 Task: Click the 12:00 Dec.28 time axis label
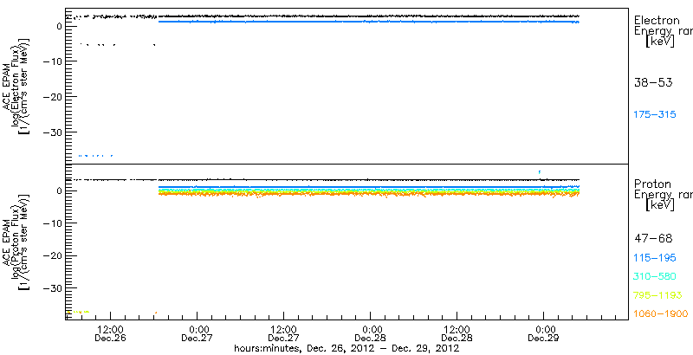[x=457, y=335]
